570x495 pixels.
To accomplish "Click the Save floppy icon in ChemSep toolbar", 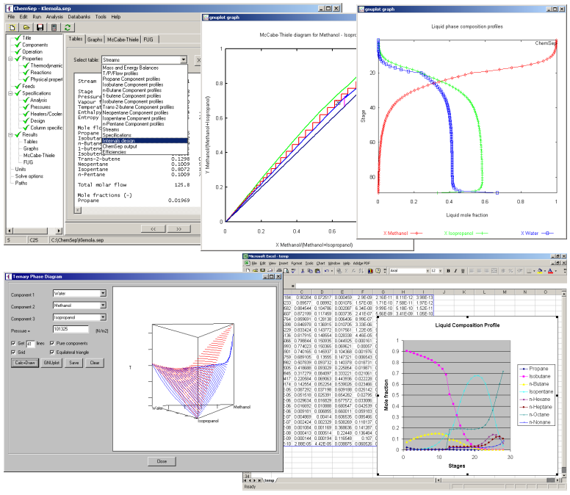I will pos(40,27).
